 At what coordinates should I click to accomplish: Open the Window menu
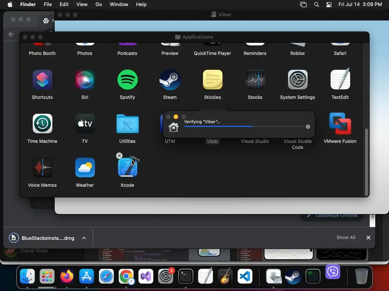coord(119,5)
